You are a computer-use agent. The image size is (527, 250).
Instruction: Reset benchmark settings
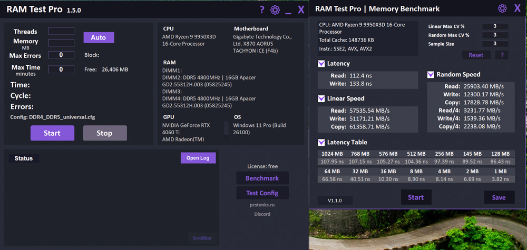[476, 55]
